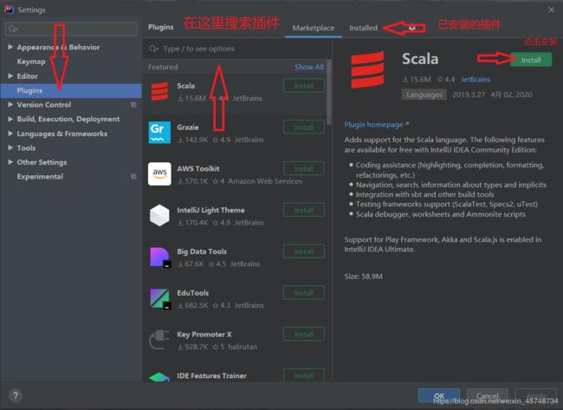
Task: Expand the Tools section arrow
Action: tap(10, 147)
